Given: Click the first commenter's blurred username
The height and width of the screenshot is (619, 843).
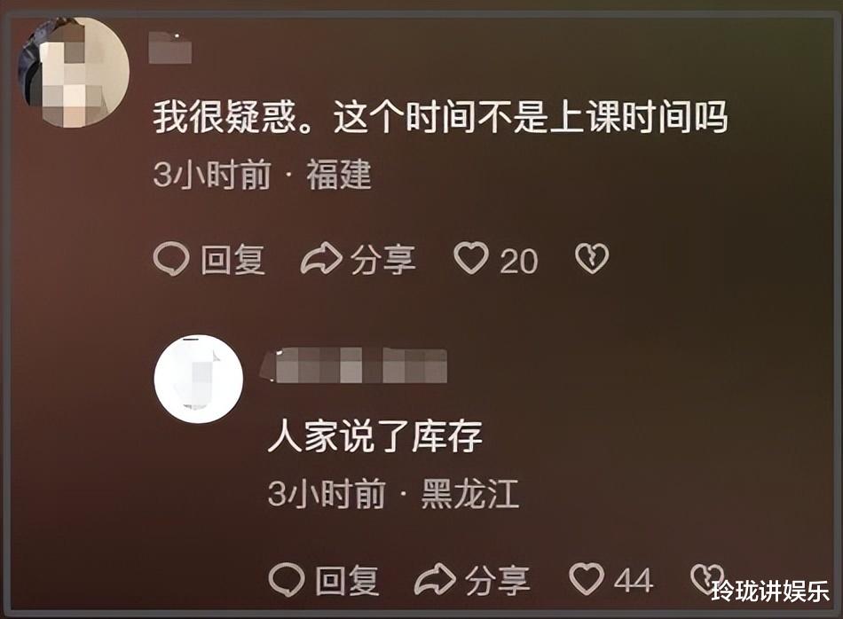Looking at the screenshot, I should [x=170, y=48].
